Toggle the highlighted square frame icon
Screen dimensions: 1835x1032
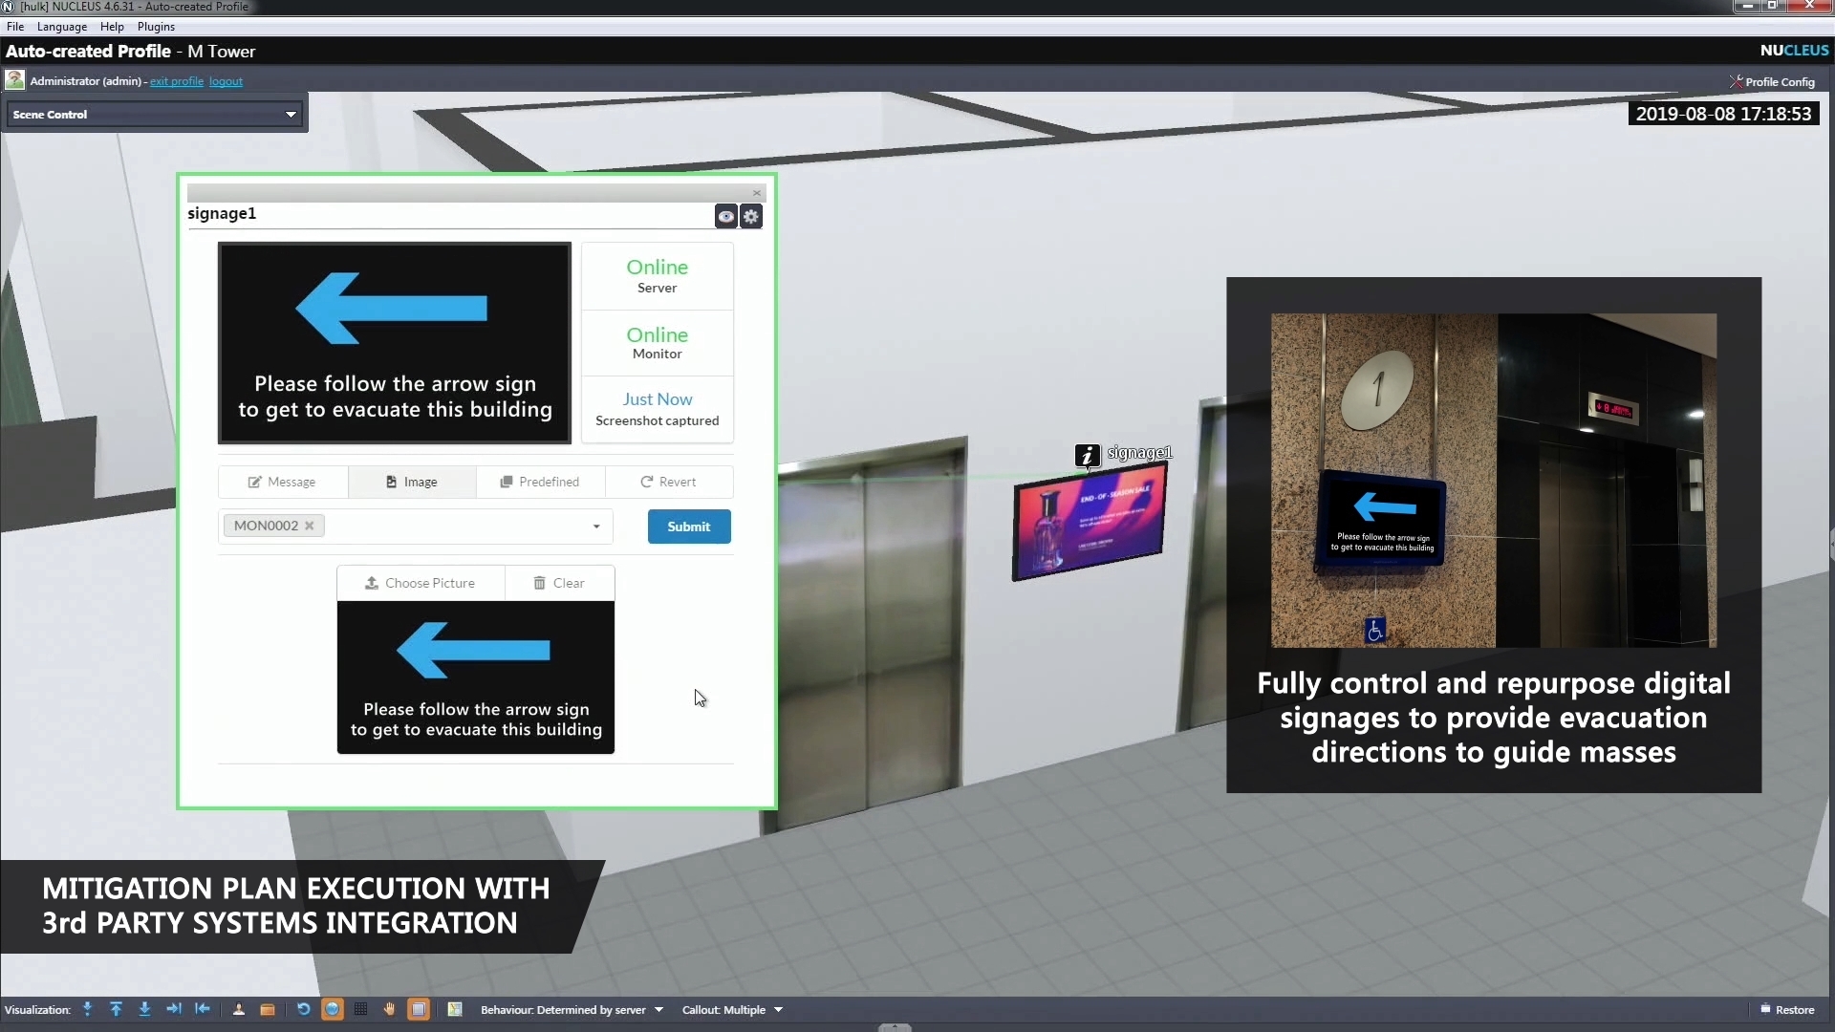(419, 1009)
